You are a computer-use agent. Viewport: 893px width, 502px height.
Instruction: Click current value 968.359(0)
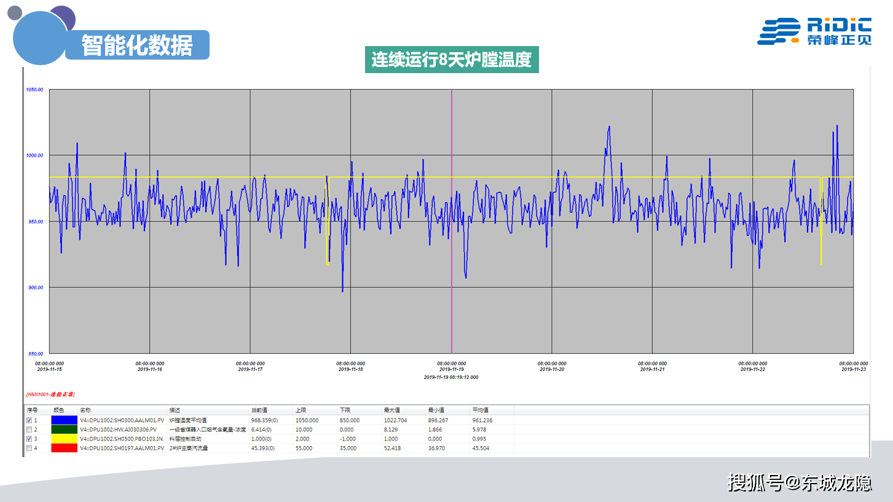(264, 420)
